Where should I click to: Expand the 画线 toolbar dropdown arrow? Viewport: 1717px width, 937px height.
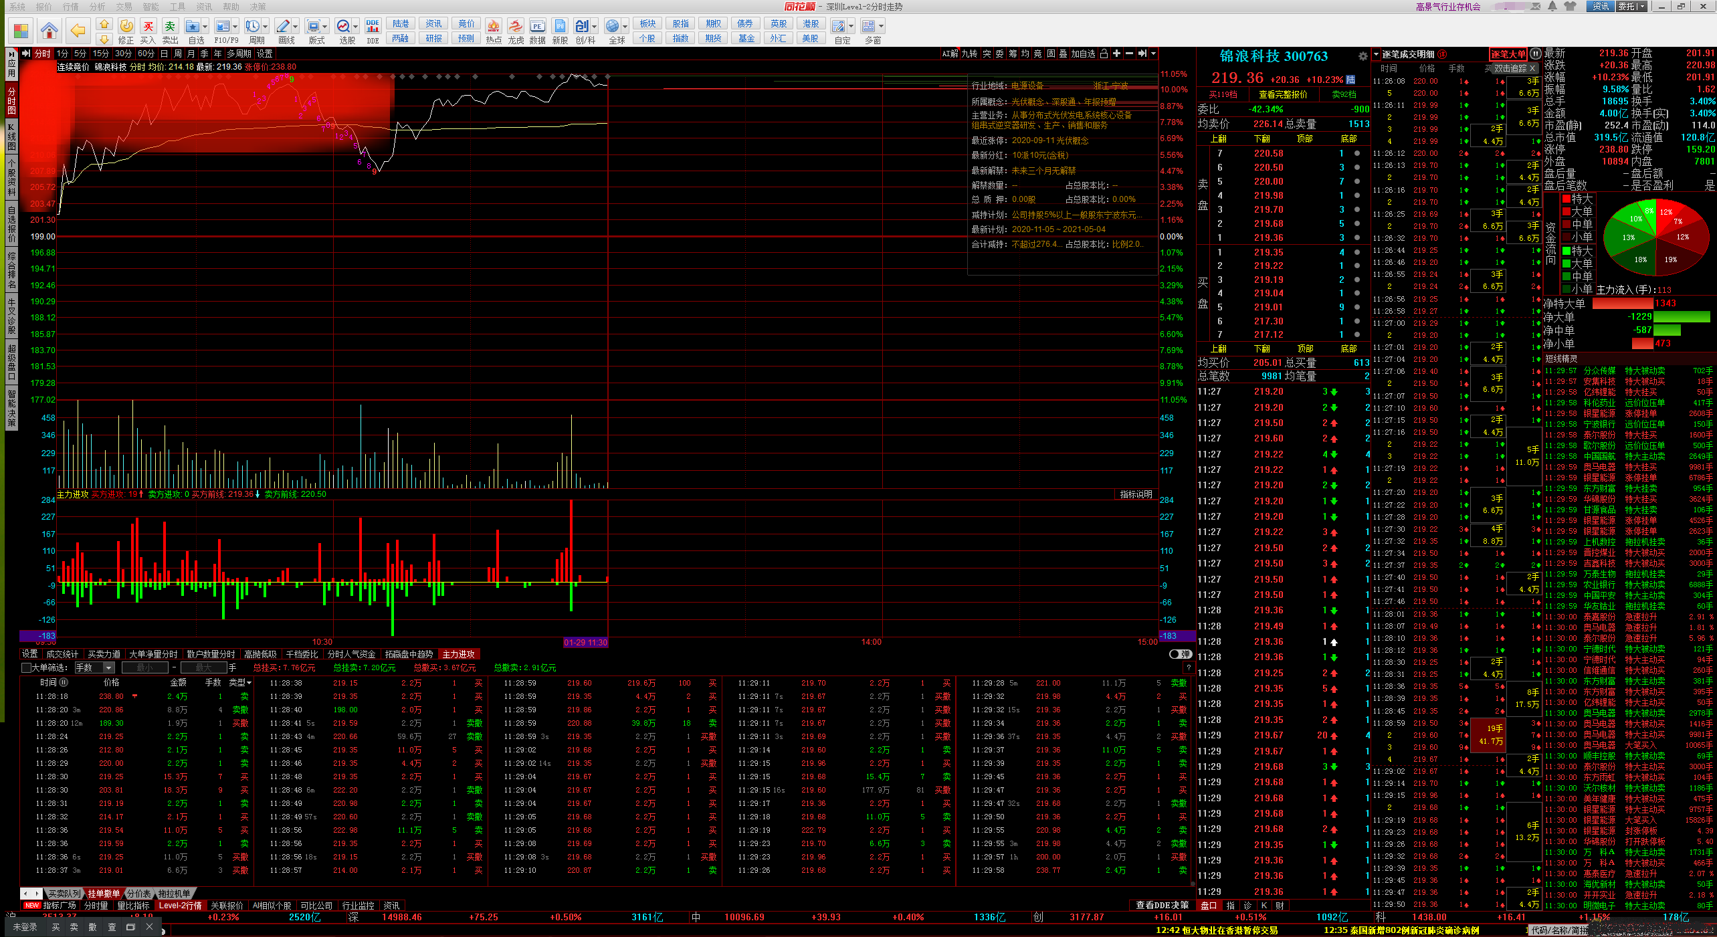(x=295, y=27)
